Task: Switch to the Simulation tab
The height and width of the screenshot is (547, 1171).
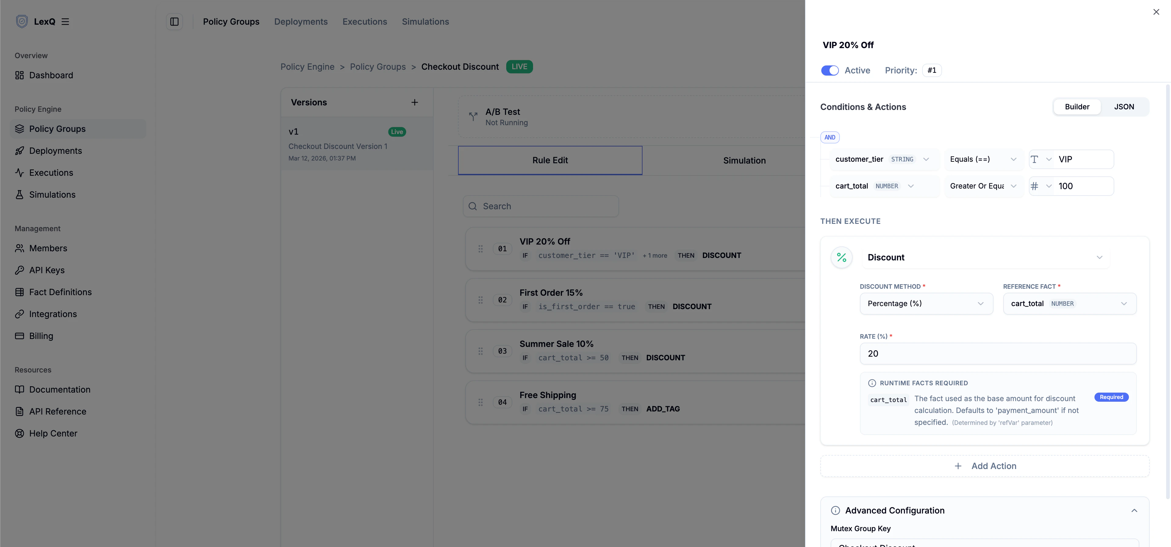Action: point(744,160)
